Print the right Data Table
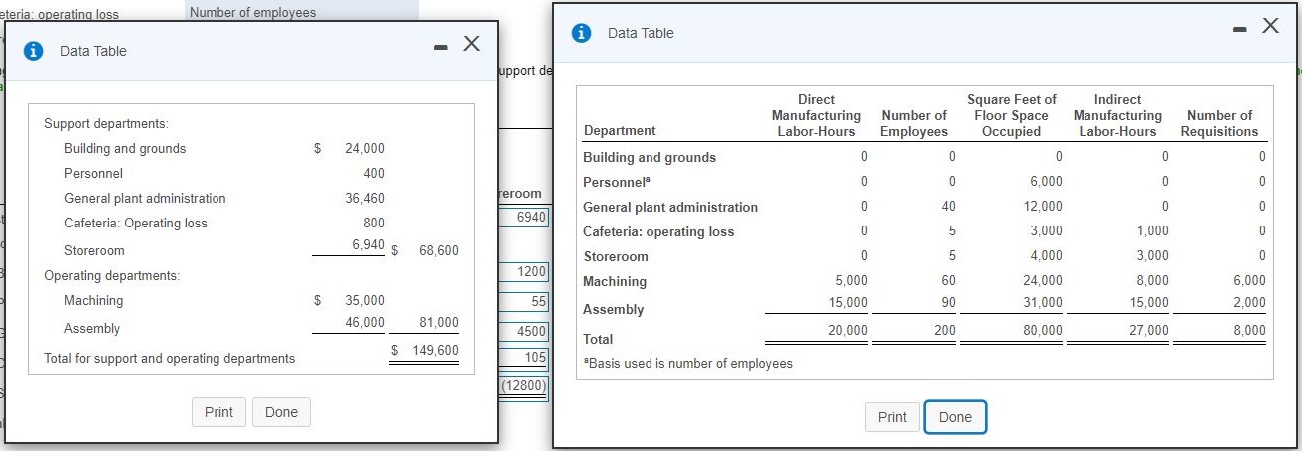The image size is (1302, 451). (x=892, y=417)
